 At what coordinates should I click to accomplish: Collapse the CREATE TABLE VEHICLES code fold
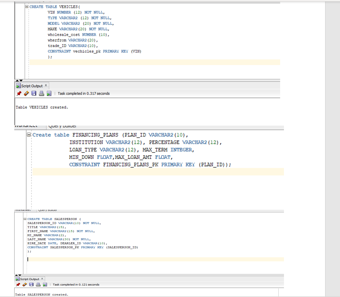coord(26,6)
